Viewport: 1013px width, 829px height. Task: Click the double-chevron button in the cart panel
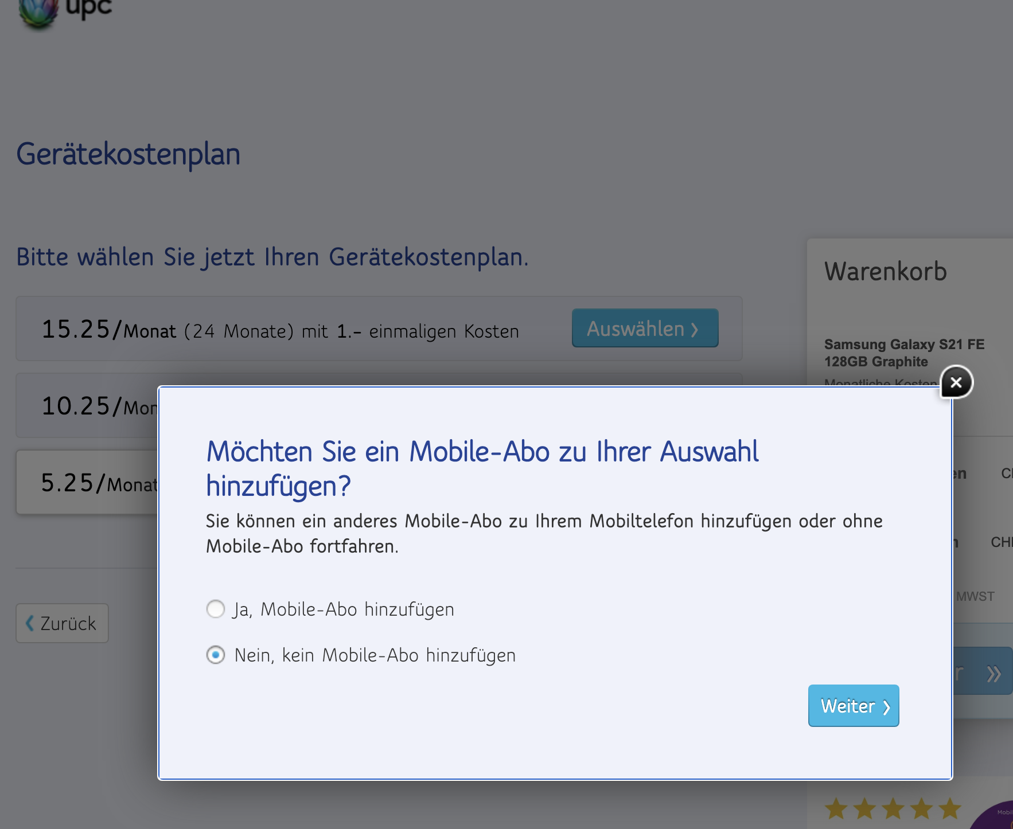pos(992,673)
